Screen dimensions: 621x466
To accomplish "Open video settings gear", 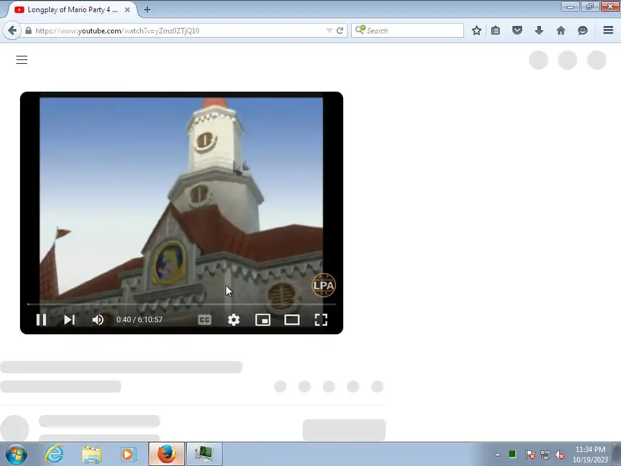I will click(233, 320).
